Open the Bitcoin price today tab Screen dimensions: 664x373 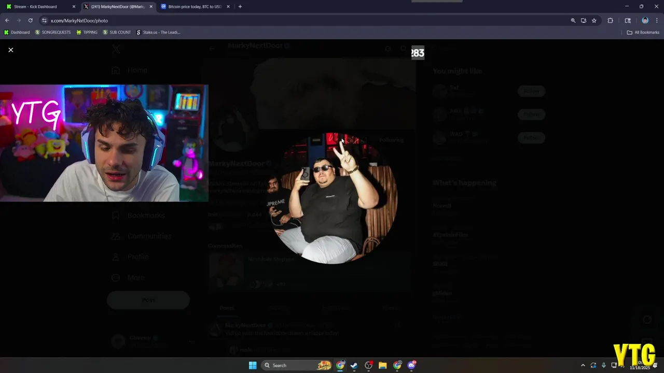195,7
